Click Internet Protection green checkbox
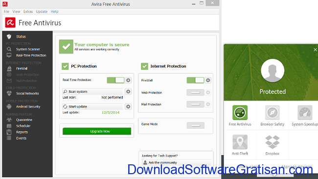Screen dimensions: 318x179 145,66
